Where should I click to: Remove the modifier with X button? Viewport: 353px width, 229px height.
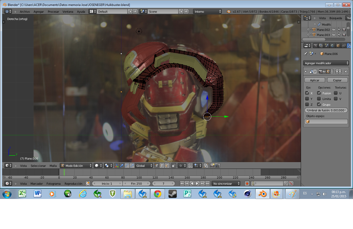346,71
